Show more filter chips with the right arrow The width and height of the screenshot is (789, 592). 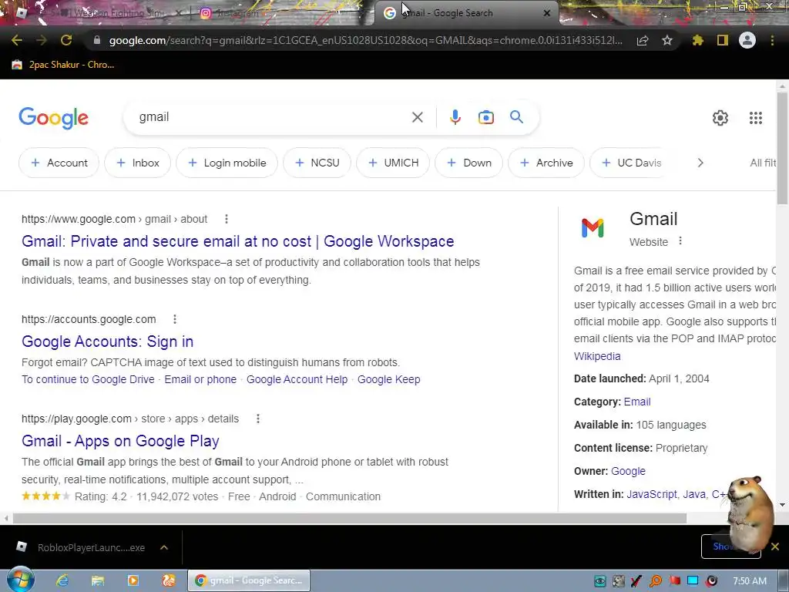[700, 163]
